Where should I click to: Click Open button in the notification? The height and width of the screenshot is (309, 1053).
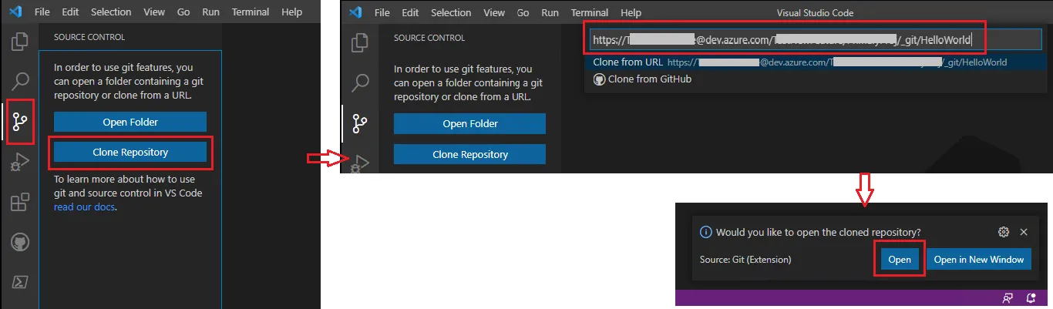pyautogui.click(x=900, y=260)
